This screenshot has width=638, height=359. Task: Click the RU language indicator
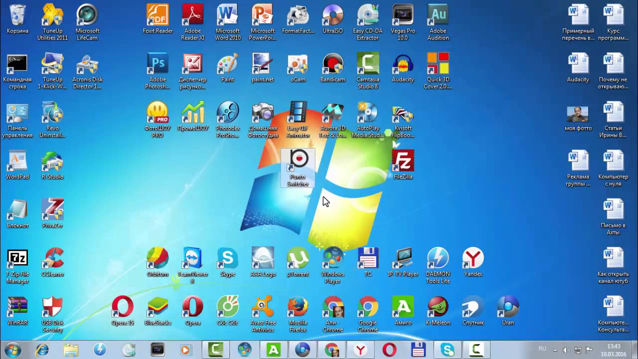click(x=542, y=349)
